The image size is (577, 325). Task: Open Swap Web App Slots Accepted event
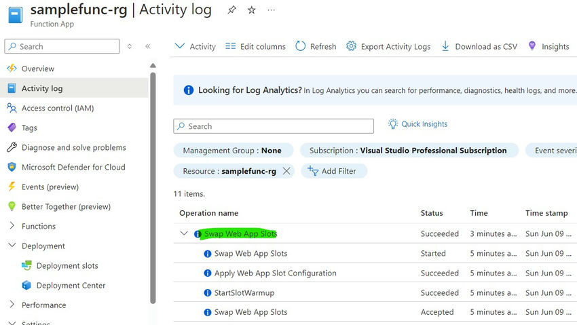coord(250,312)
